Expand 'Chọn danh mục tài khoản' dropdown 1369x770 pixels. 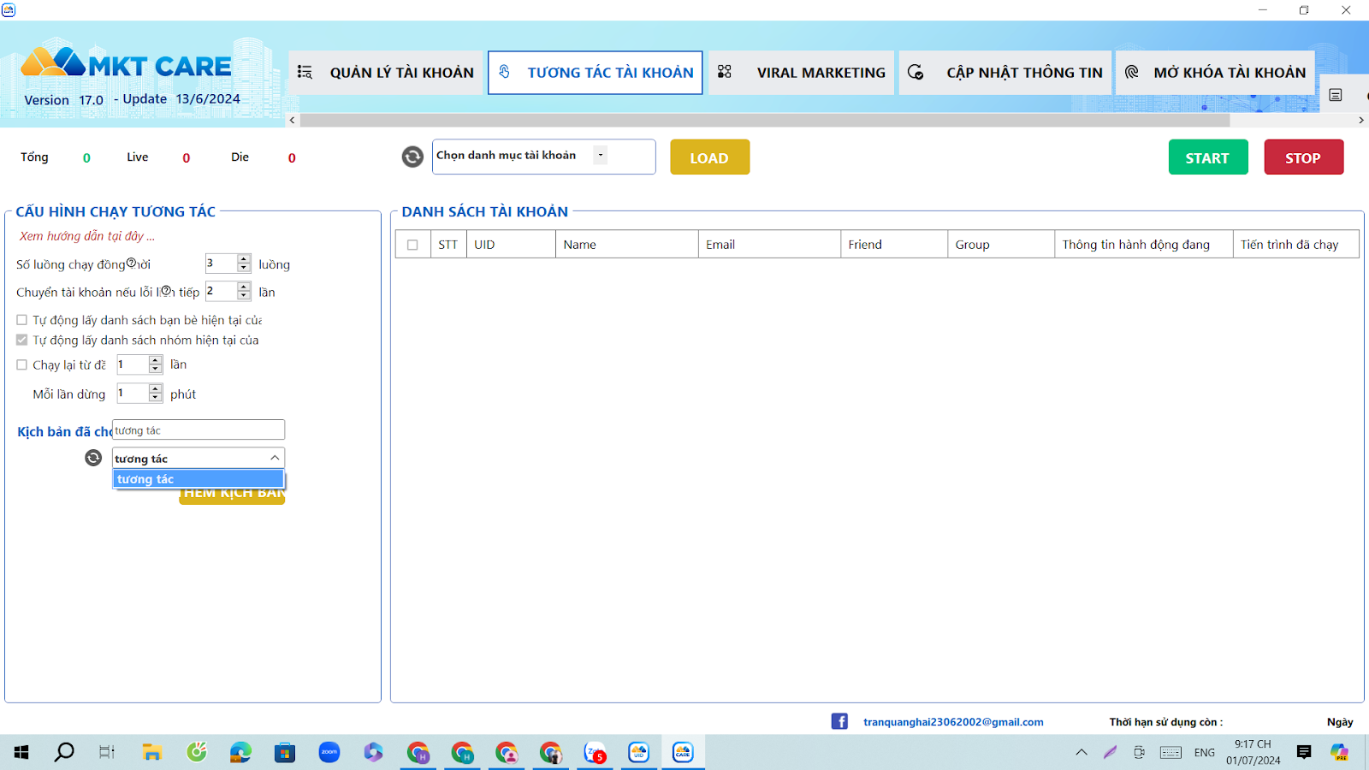click(601, 155)
